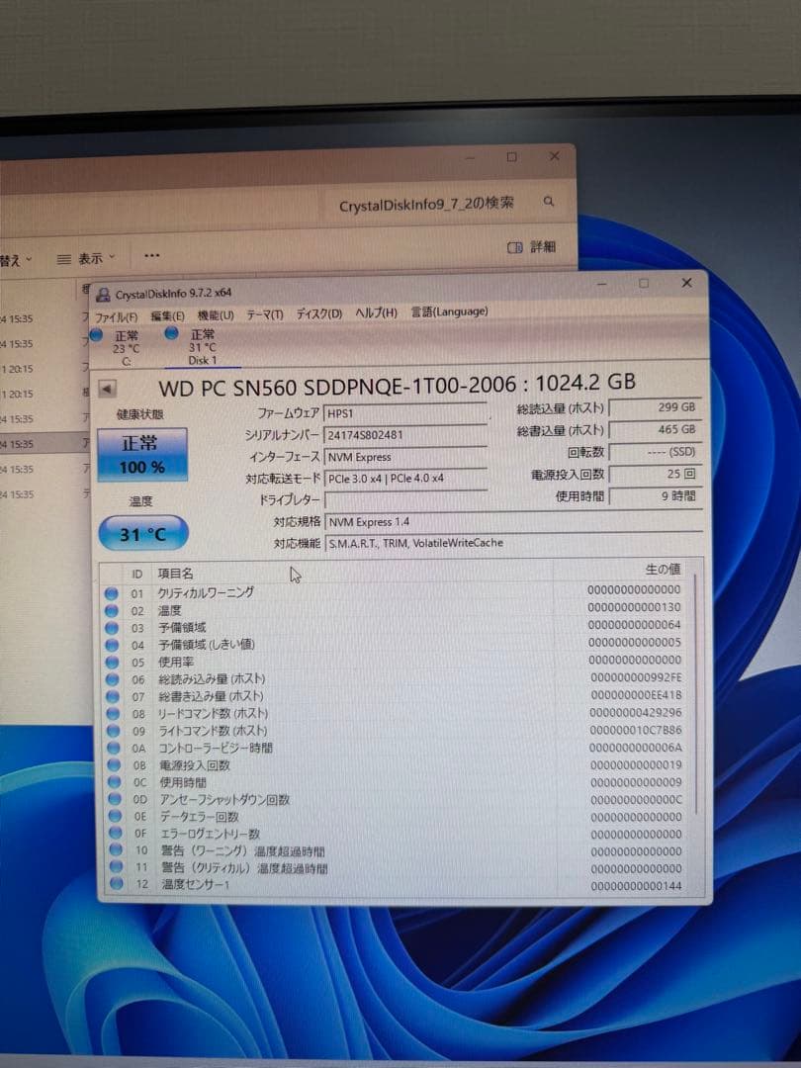Open the Explorer three-dots more options
The width and height of the screenshot is (801, 1068).
point(152,256)
